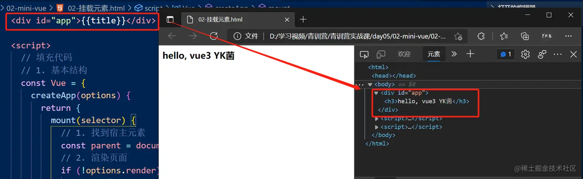Open the Collections icon
Image resolution: width=583 pixels, height=179 pixels.
click(525, 36)
